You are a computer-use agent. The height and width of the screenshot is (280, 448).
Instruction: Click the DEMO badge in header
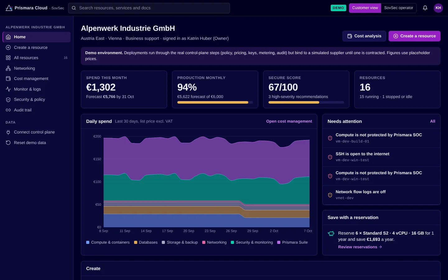pos(338,8)
